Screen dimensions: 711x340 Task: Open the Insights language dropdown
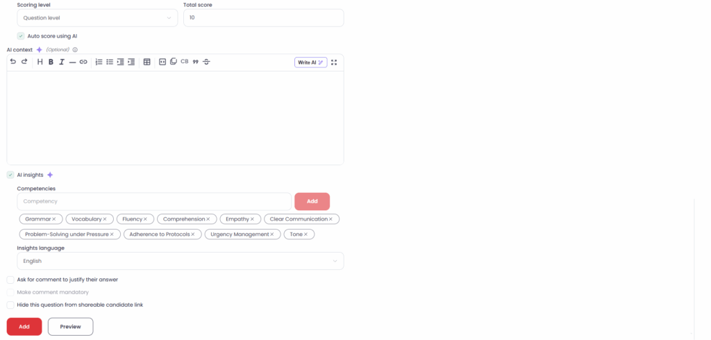pos(181,261)
